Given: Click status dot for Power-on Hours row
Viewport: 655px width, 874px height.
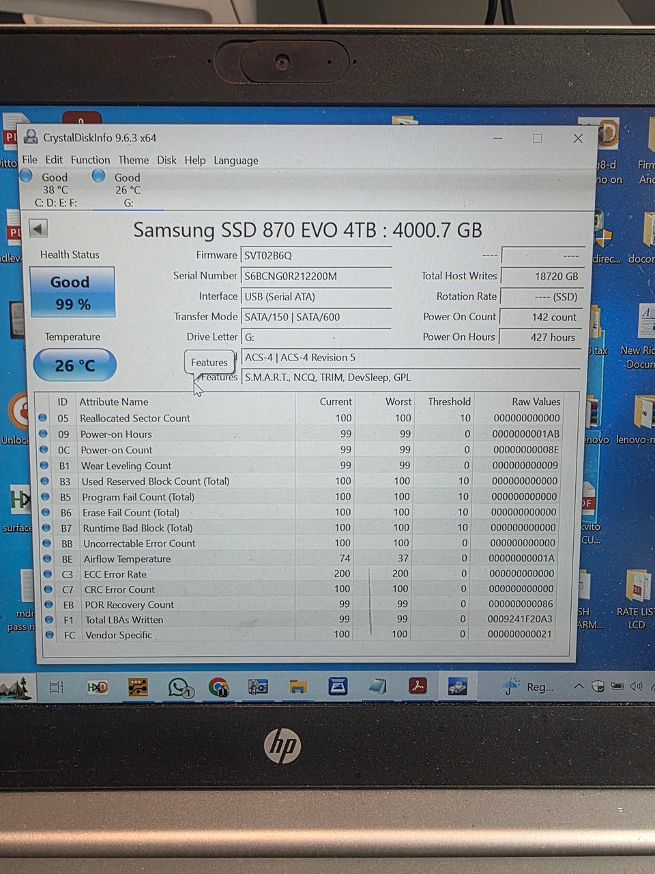Looking at the screenshot, I should pos(44,434).
